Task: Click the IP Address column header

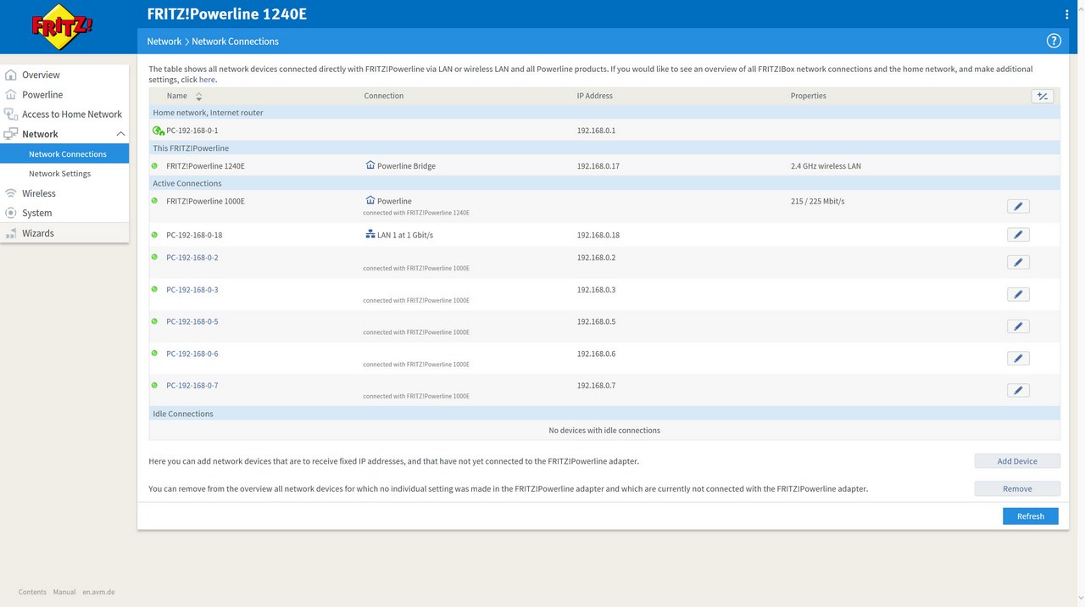Action: click(595, 96)
